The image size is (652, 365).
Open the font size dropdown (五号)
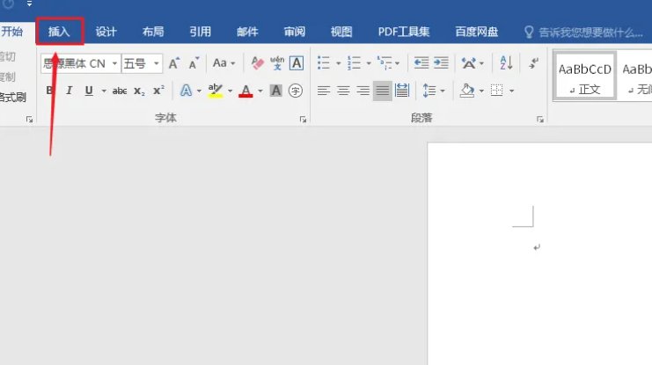tap(156, 63)
